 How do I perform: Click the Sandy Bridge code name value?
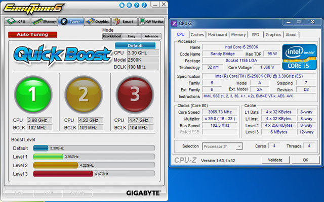222,54
